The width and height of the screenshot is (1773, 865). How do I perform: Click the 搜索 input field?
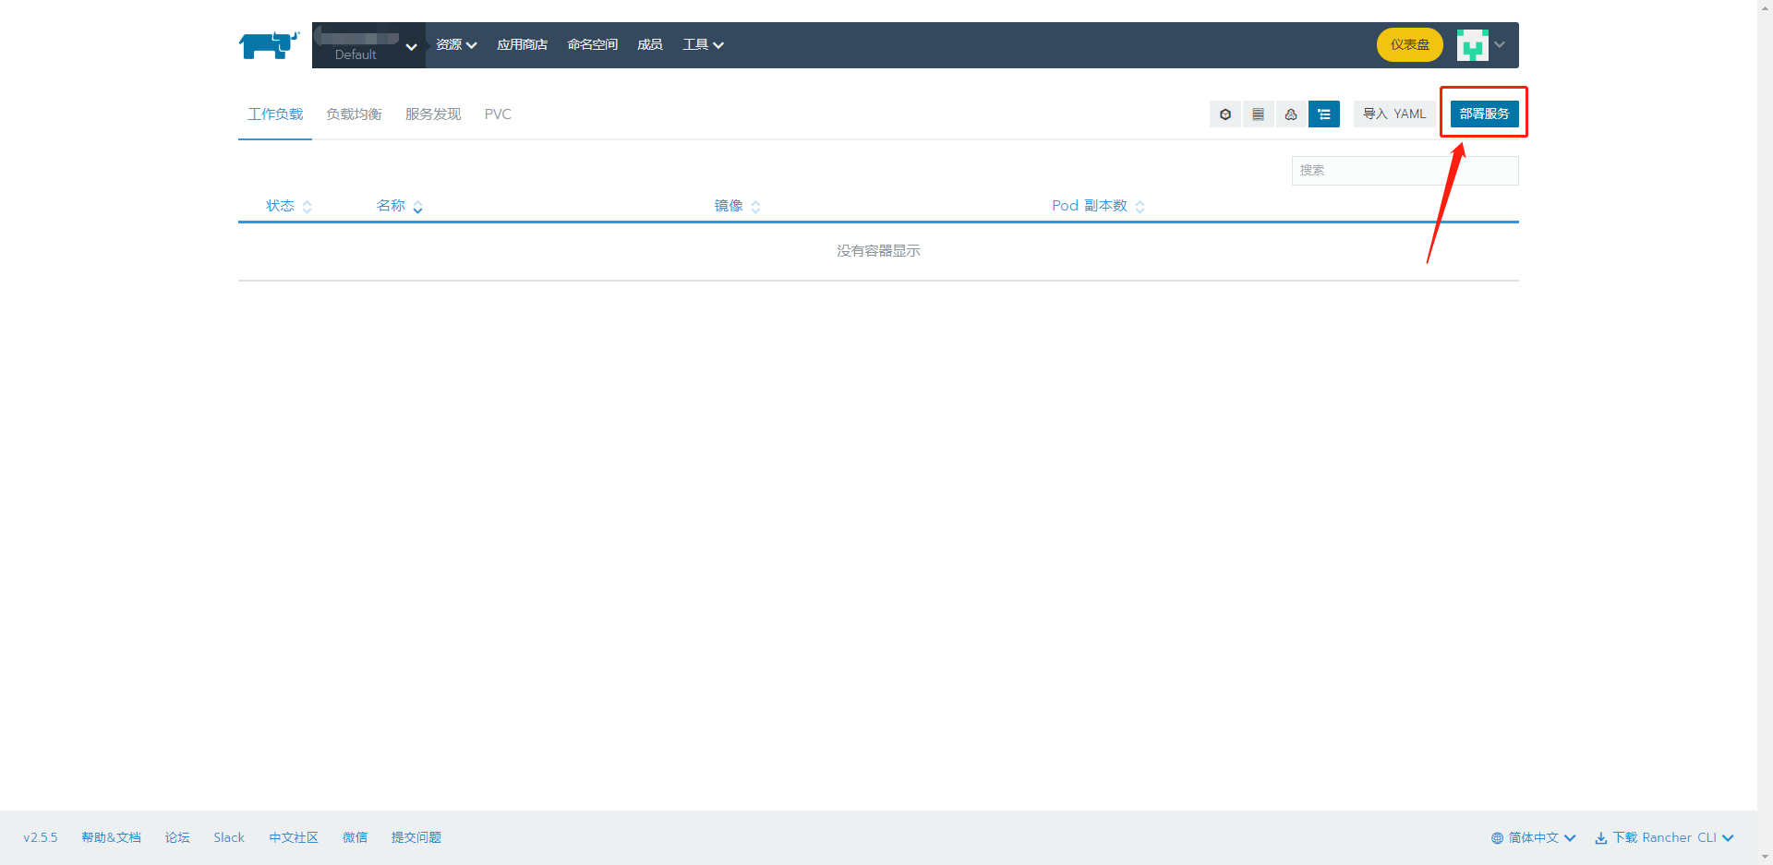1405,171
